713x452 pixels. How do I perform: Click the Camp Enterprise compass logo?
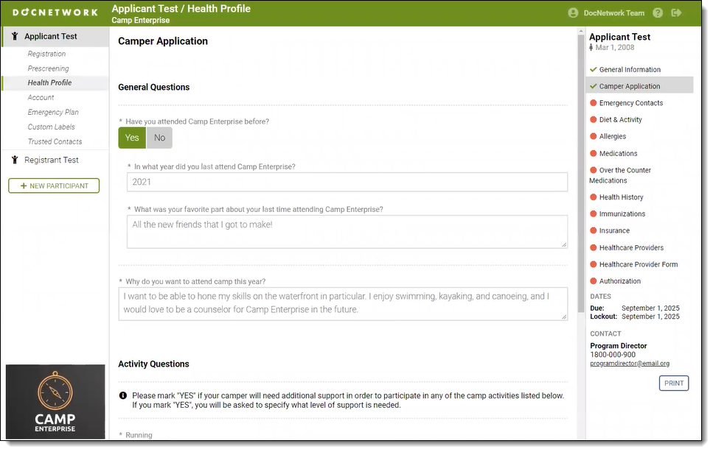55,401
